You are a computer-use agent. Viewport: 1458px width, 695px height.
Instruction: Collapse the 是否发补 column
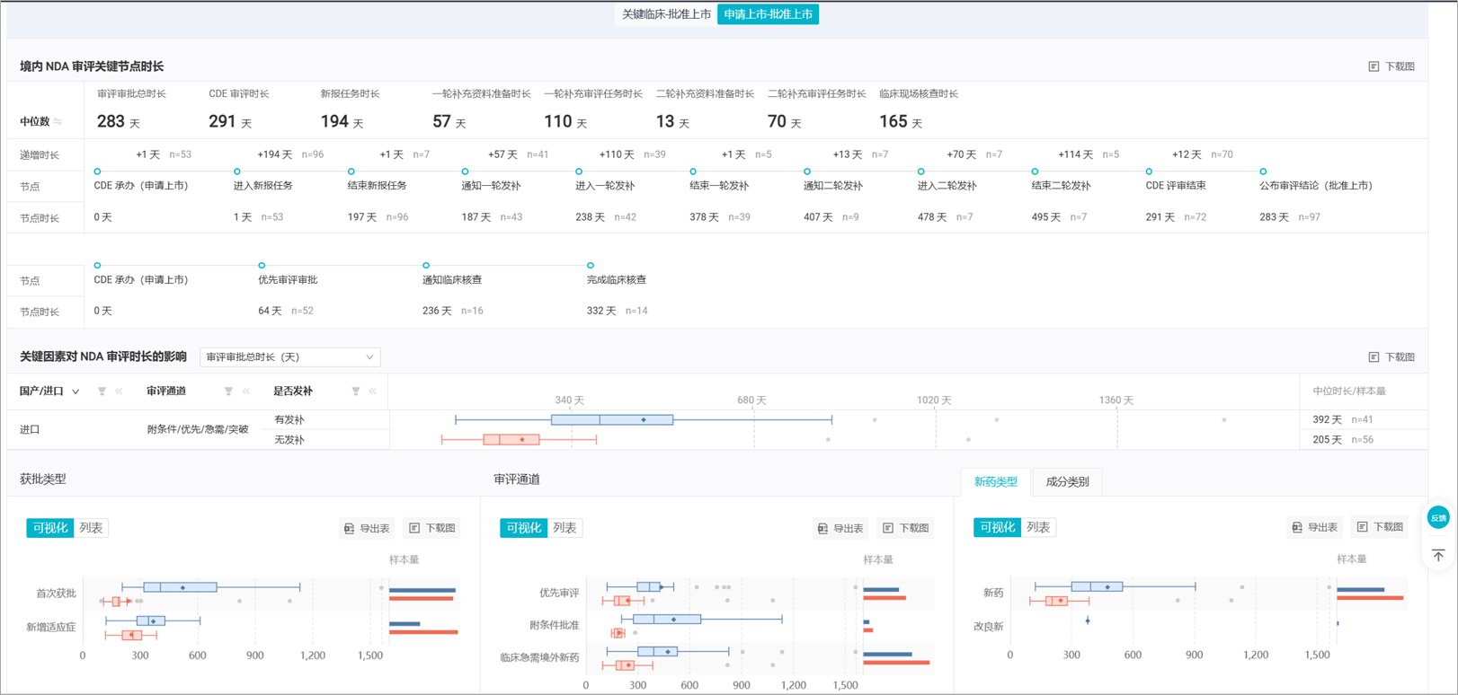[x=372, y=391]
